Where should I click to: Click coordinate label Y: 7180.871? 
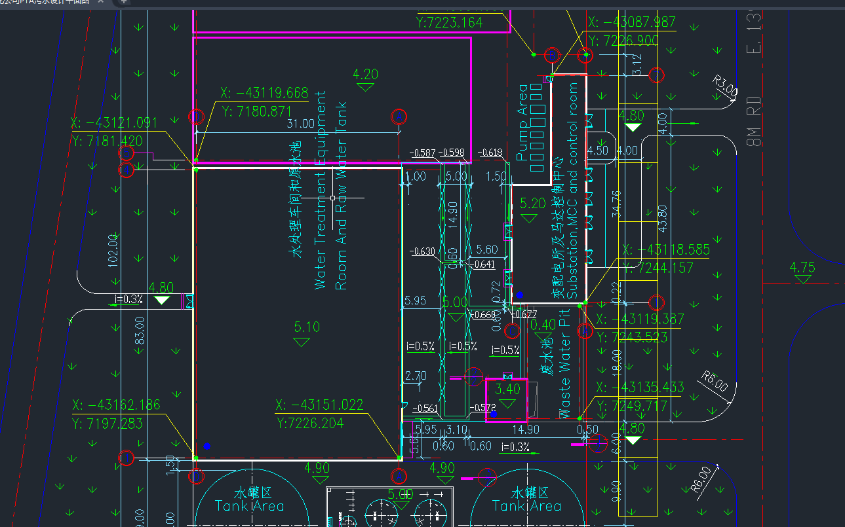coord(256,111)
